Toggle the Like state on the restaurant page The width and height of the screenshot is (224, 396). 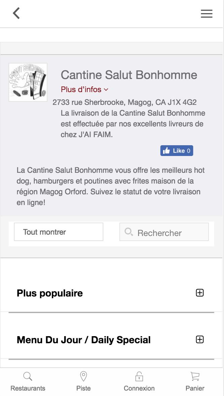click(x=177, y=151)
